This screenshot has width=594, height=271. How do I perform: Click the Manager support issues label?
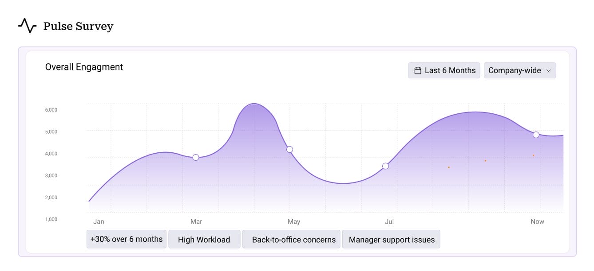tap(391, 240)
